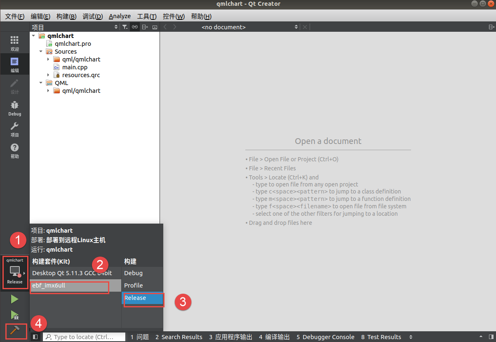
Task: Open the Debug mode in the sidebar
Action: coord(14,107)
